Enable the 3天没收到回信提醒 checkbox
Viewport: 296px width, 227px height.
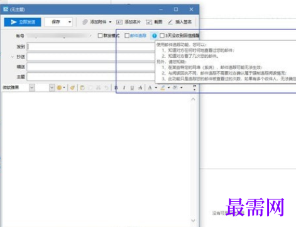pyautogui.click(x=162, y=36)
